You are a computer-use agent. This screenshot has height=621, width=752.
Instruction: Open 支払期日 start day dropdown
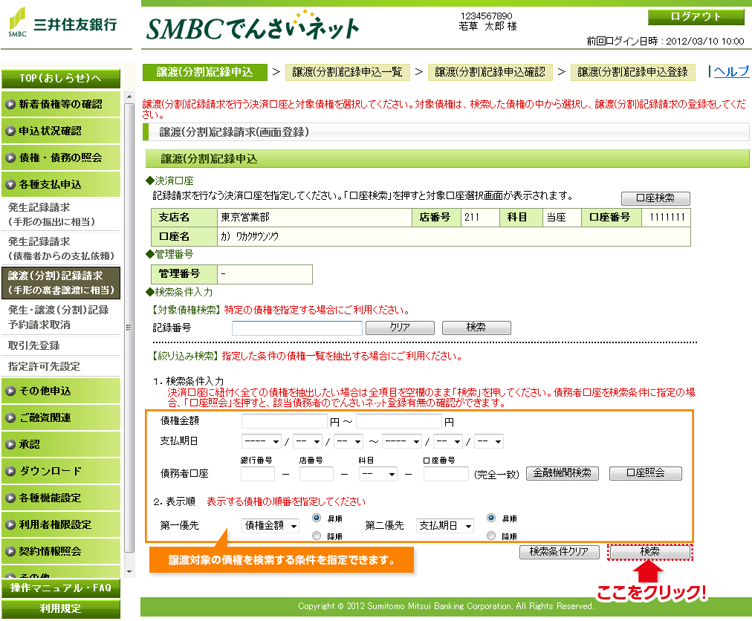349,441
